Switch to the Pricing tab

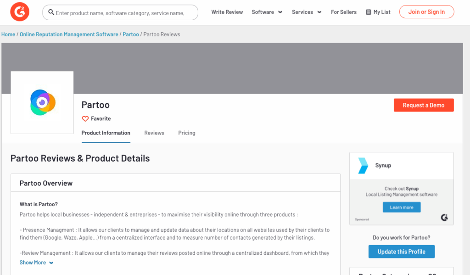[x=187, y=133]
